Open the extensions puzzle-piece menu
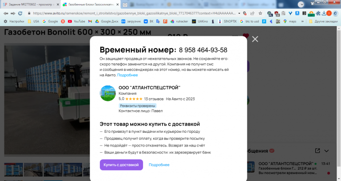Image resolution: width=341 pixels, height=181 pixels. click(x=318, y=13)
